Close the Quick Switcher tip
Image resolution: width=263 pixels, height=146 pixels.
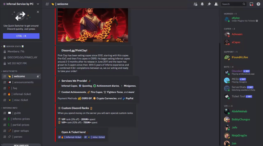38,12
